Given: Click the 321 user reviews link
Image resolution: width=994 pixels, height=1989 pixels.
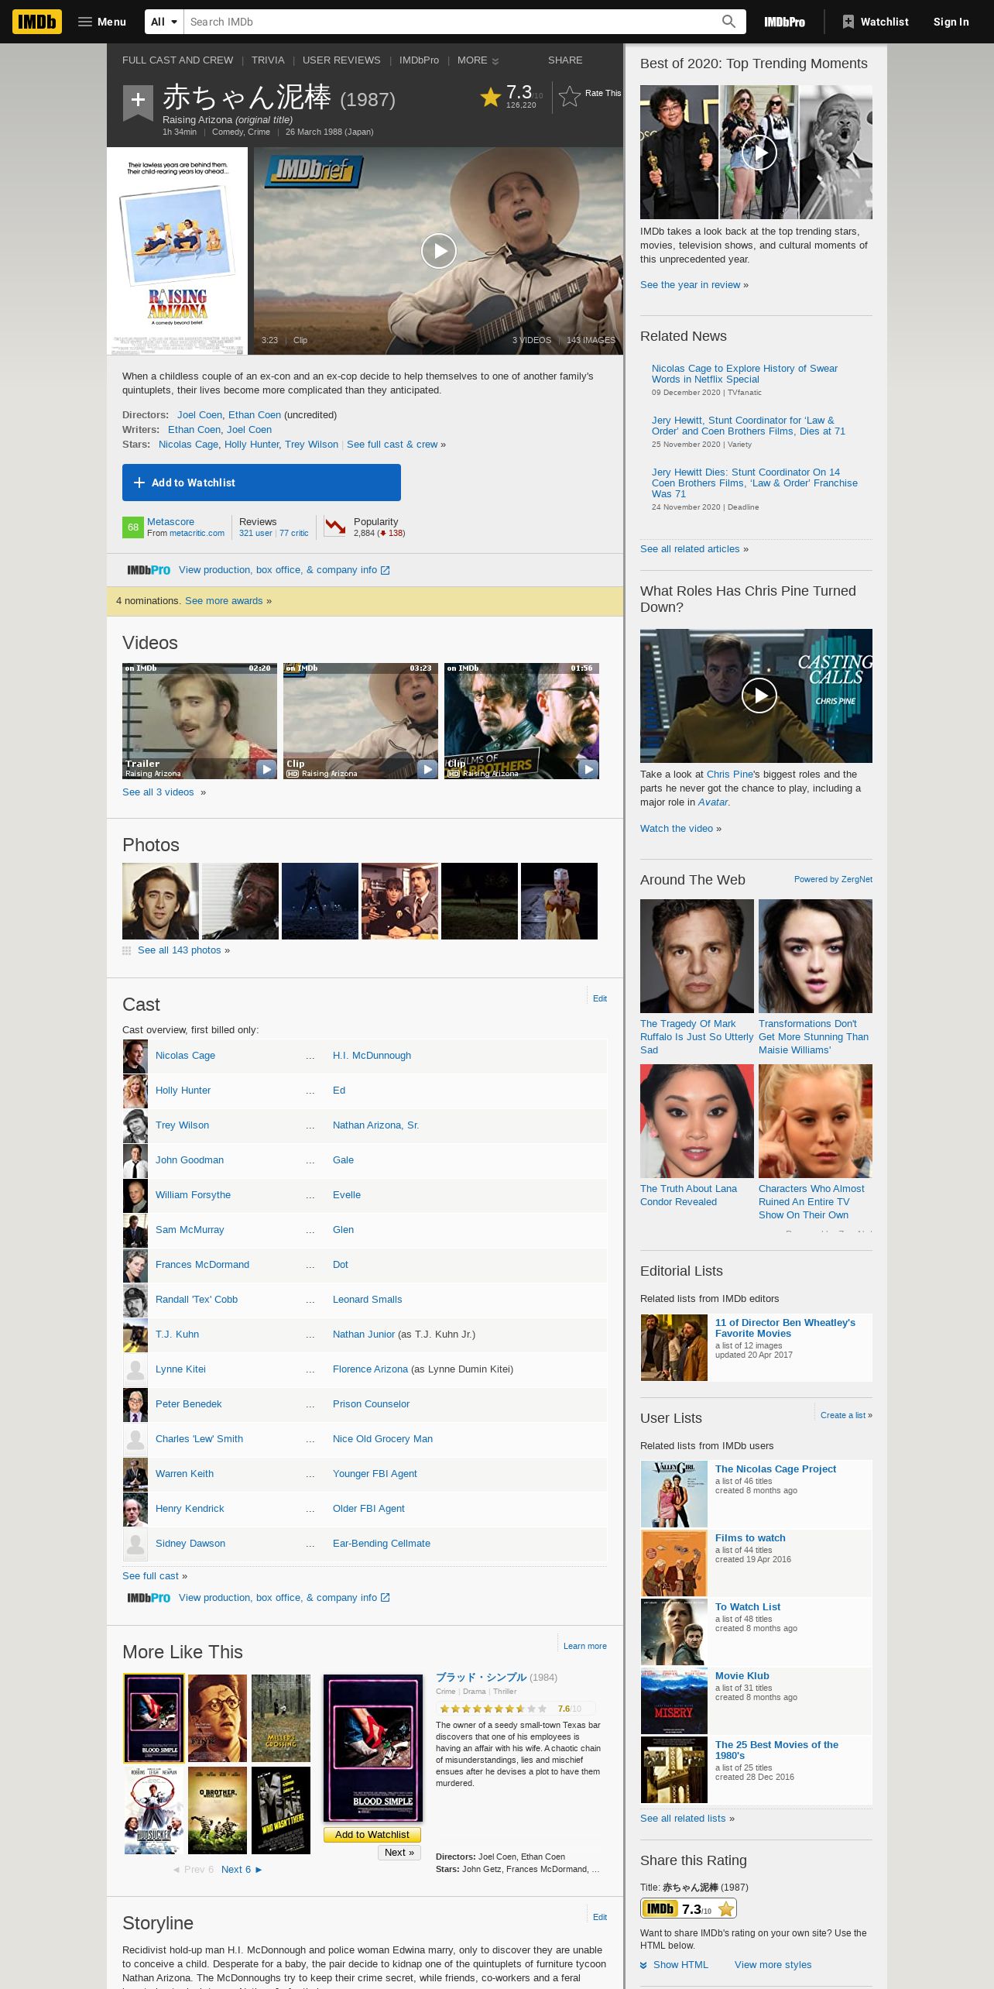Looking at the screenshot, I should click(255, 533).
